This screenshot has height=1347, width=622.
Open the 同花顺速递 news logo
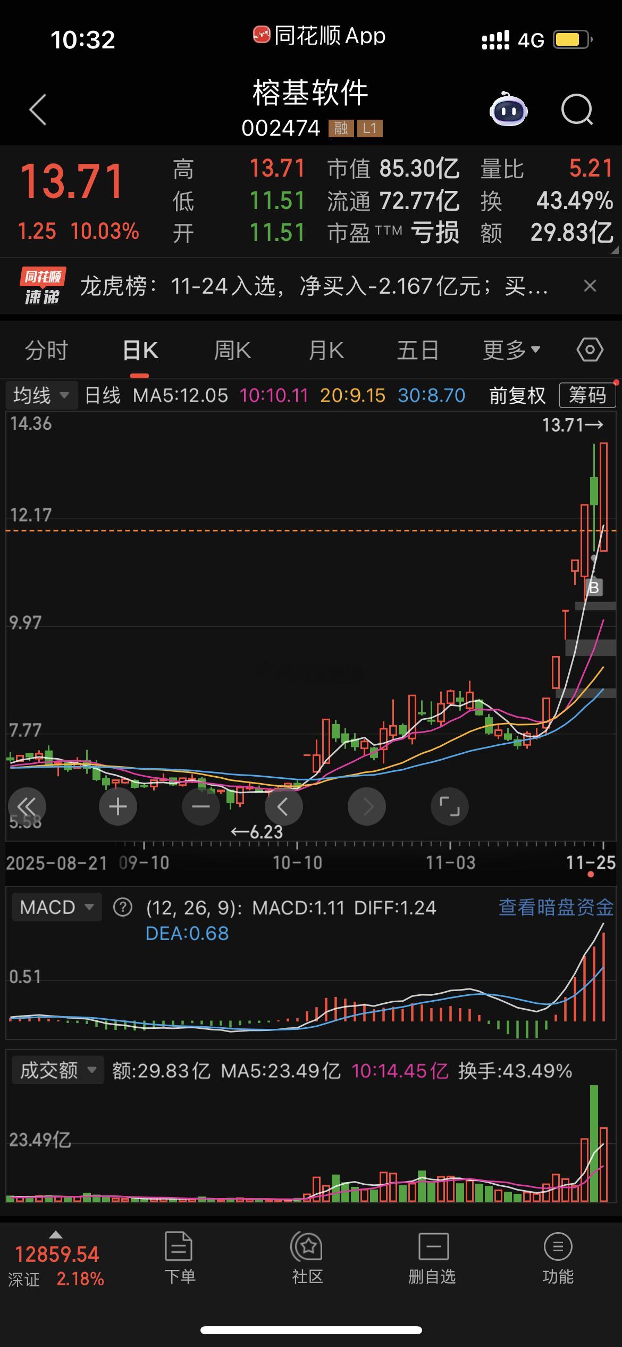coord(43,286)
